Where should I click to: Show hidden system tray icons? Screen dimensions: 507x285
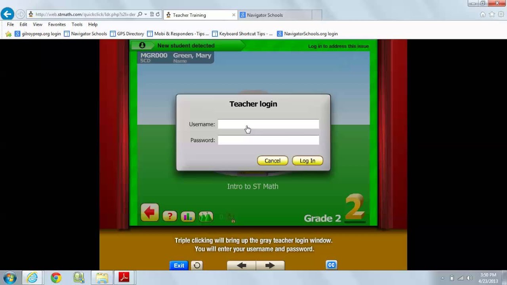(x=442, y=278)
